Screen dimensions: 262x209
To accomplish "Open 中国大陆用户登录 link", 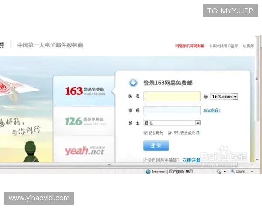I will (x=224, y=46).
